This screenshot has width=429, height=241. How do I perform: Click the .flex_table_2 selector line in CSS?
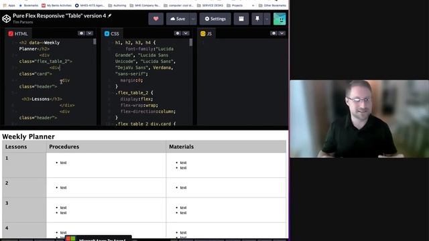[x=134, y=93]
